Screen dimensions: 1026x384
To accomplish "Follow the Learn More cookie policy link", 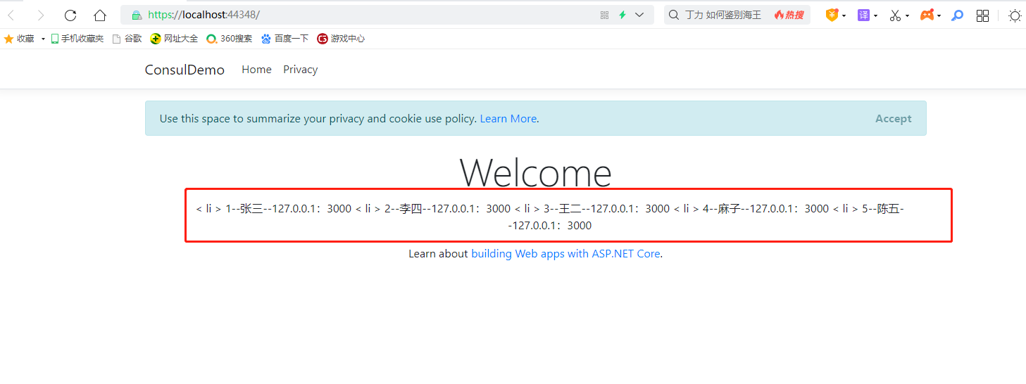I will point(508,119).
